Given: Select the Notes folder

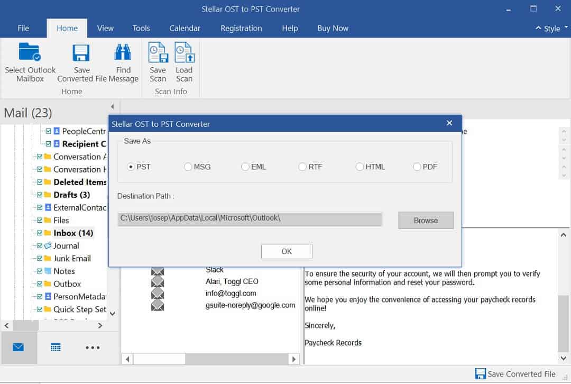Looking at the screenshot, I should tap(64, 271).
